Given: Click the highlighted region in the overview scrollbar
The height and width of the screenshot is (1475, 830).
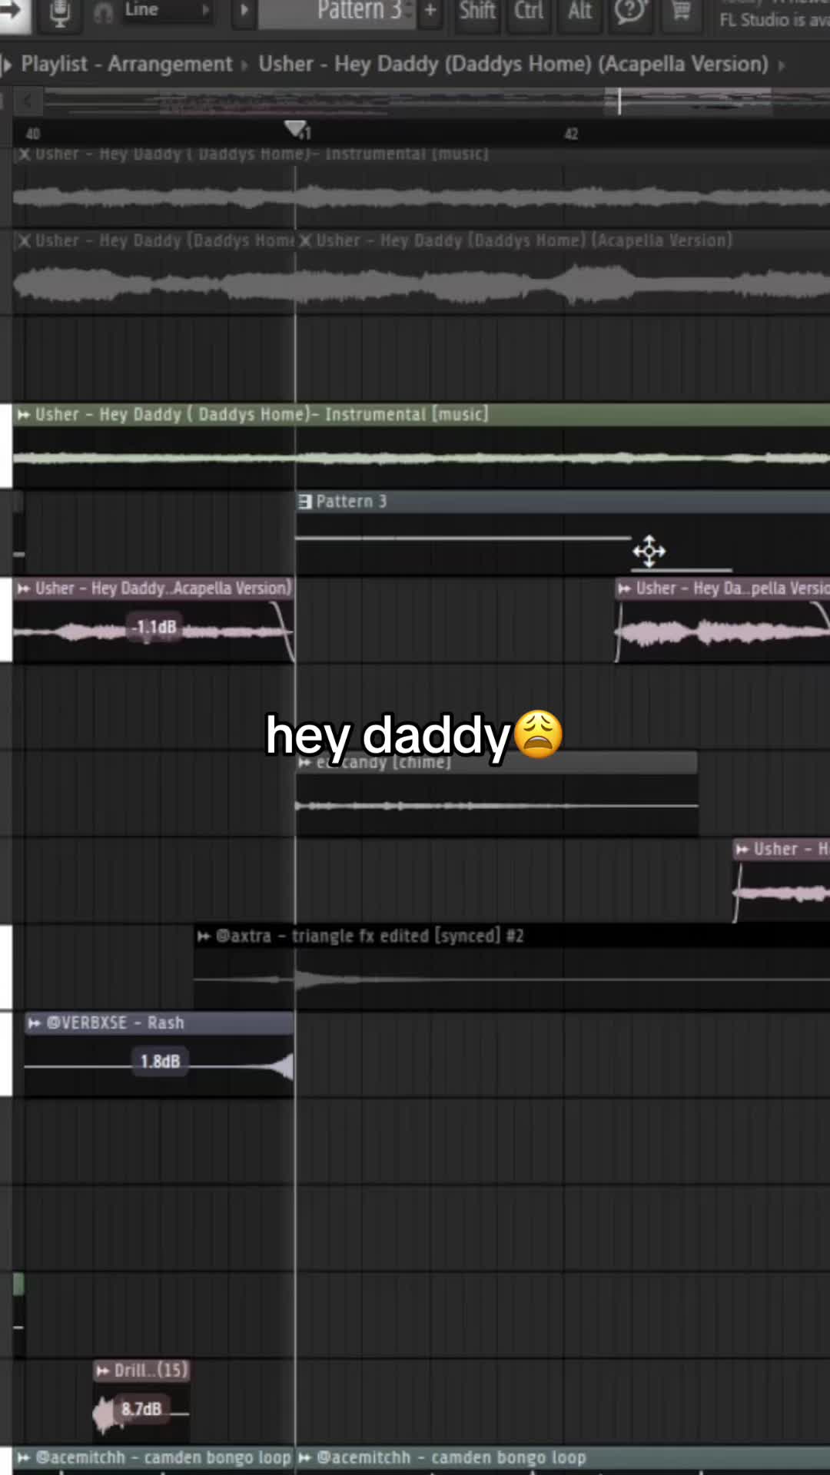Looking at the screenshot, I should [688, 101].
